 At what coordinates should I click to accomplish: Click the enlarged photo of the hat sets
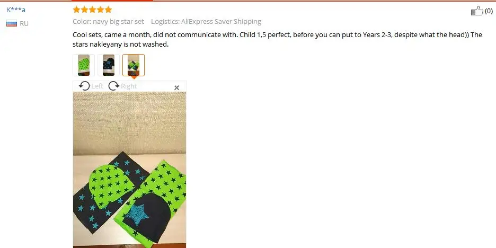click(x=130, y=170)
